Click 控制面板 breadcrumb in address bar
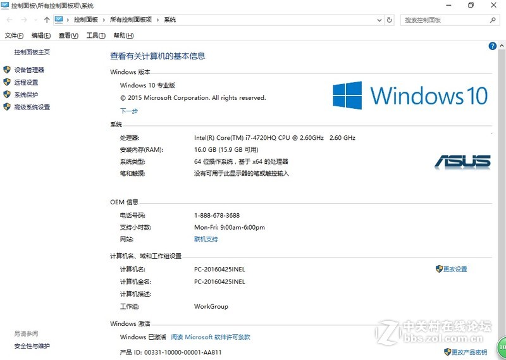This screenshot has width=506, height=360. coord(86,20)
